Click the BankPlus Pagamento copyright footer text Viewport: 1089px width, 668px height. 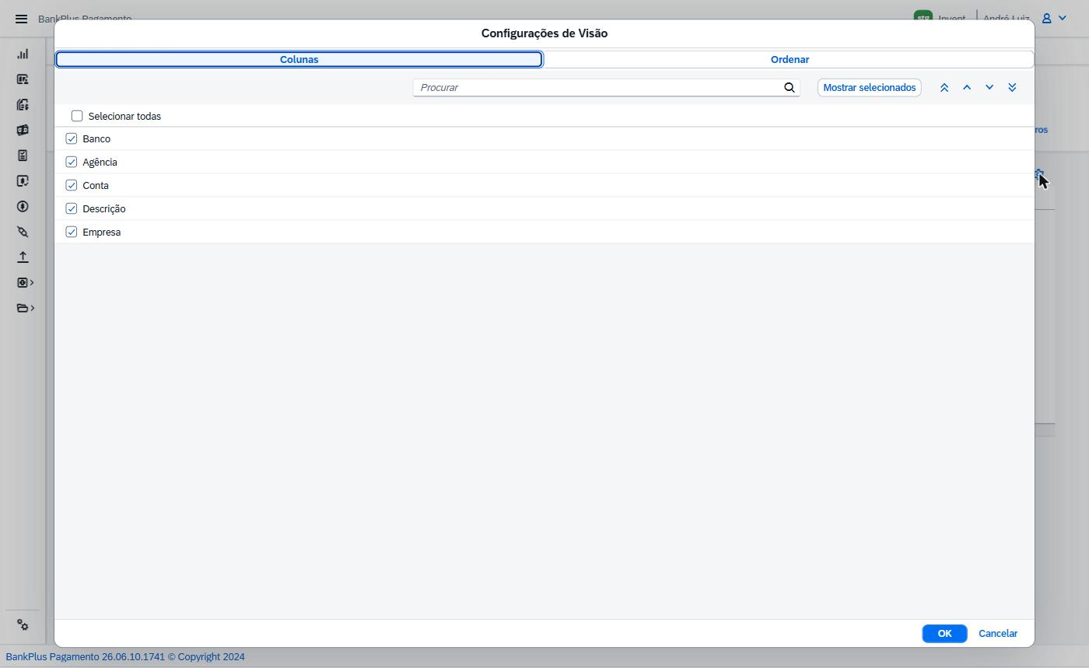[125, 656]
